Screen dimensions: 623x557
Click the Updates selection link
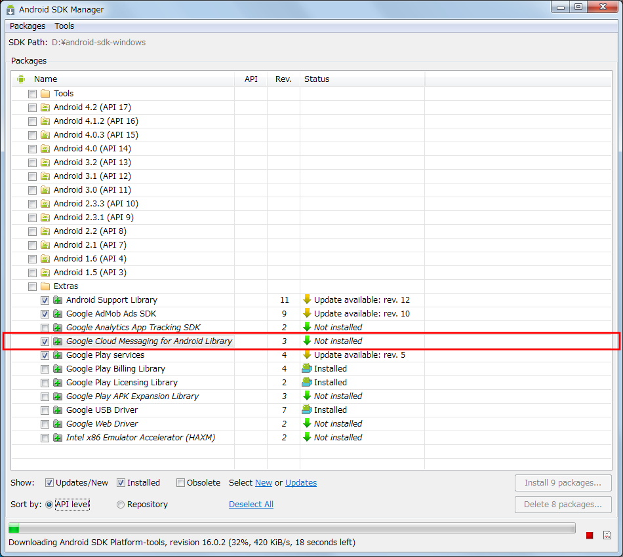coord(301,483)
